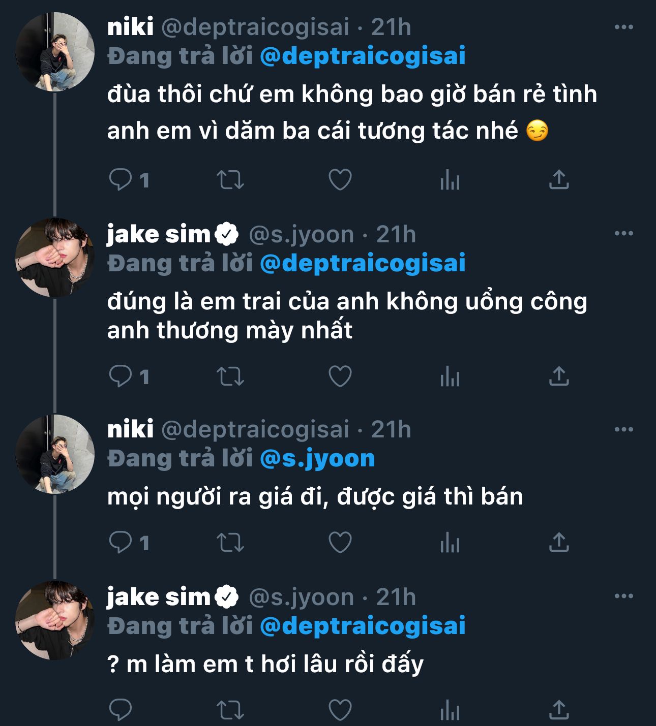Viewport: 656px width, 726px height.
Task: Open jake sim's display name on first reply
Action: coord(159,234)
